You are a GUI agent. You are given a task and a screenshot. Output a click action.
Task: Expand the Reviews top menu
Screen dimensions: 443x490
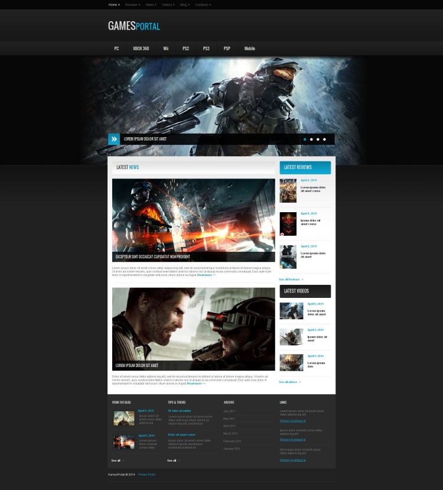point(133,5)
